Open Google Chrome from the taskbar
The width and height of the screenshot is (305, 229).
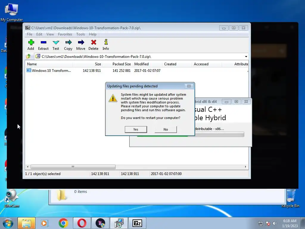tap(63, 223)
